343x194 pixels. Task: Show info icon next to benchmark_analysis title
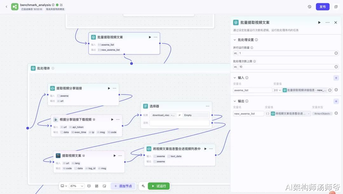(x=53, y=5)
